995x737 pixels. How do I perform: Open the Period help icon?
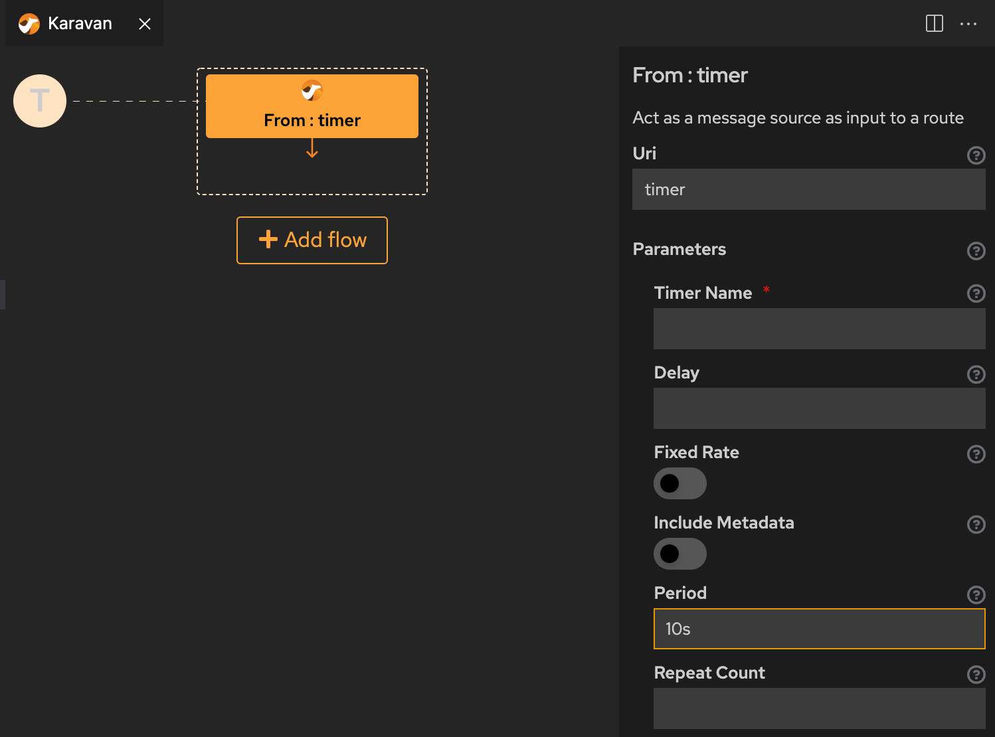[x=976, y=595]
